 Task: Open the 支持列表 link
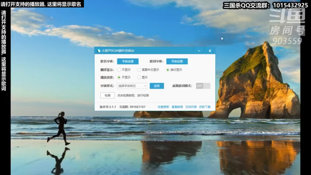191,107
